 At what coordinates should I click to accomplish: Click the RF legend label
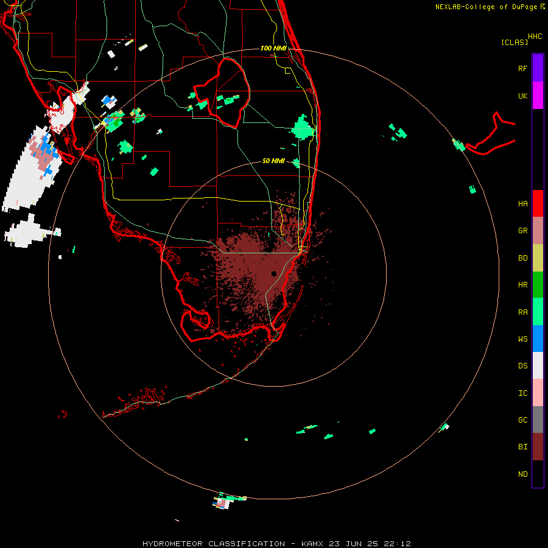522,68
